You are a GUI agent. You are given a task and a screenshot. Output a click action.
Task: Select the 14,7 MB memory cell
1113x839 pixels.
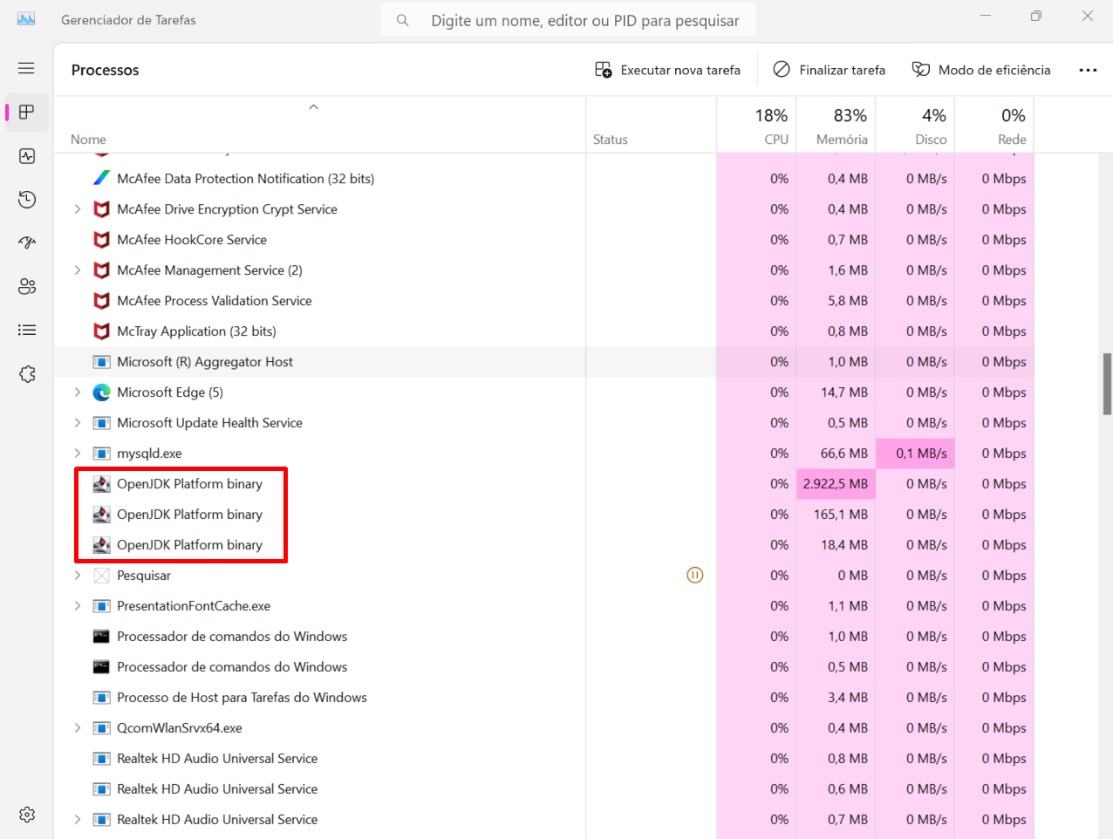pyautogui.click(x=836, y=392)
